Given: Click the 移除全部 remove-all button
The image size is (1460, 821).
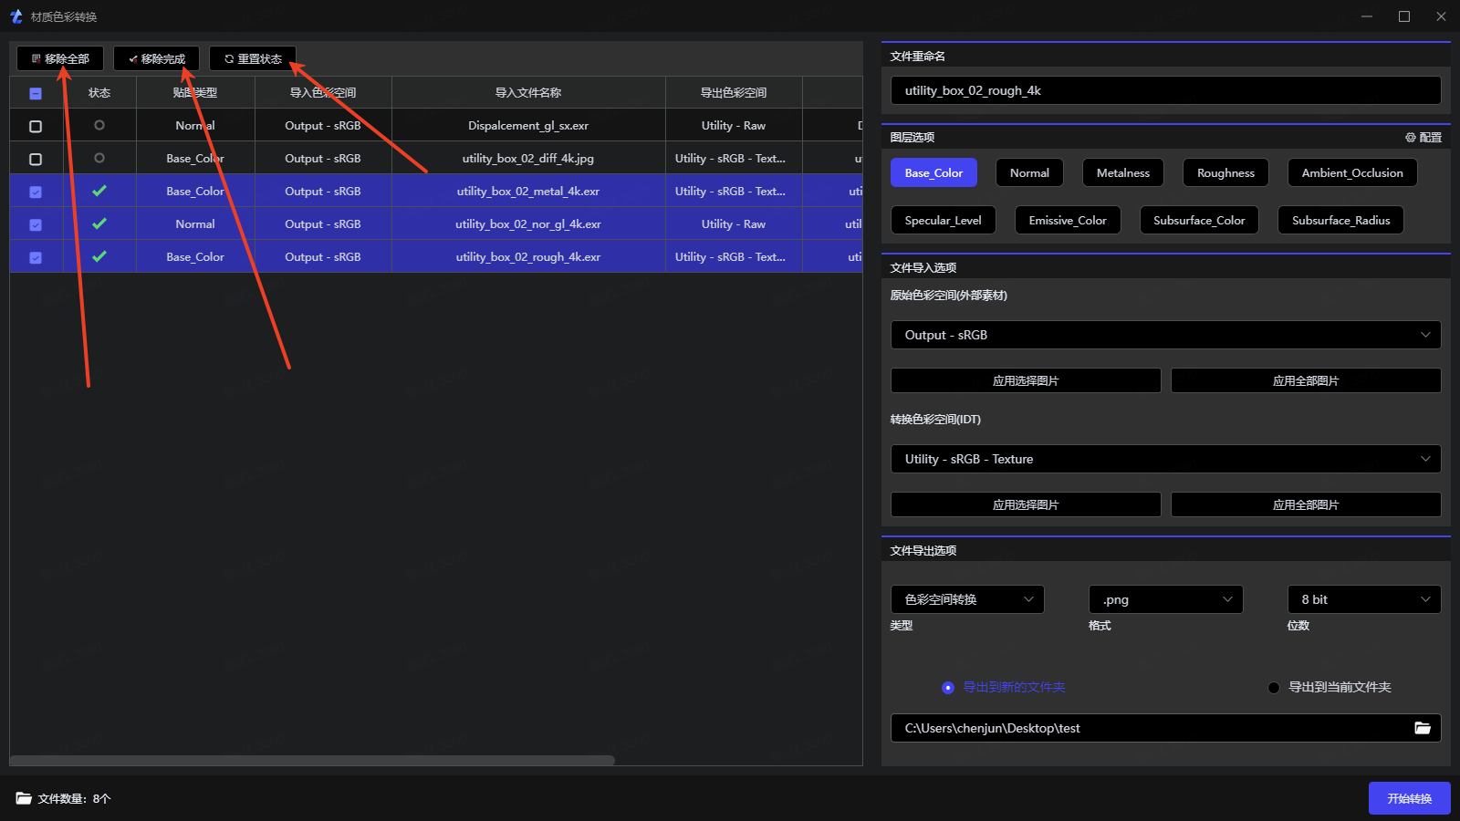Looking at the screenshot, I should pyautogui.click(x=60, y=58).
